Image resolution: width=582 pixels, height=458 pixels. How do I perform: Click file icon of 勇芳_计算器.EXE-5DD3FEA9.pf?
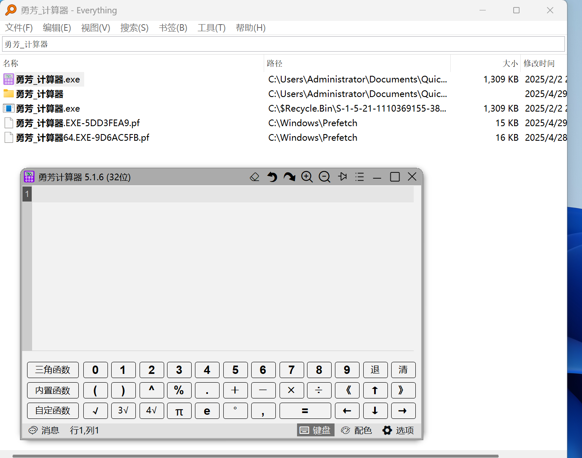click(9, 123)
